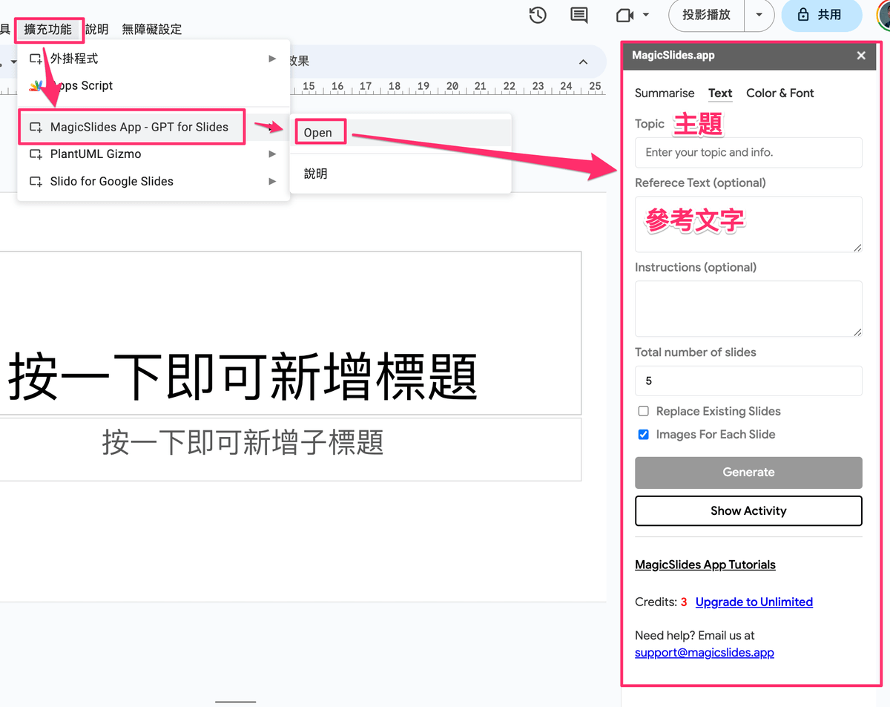
Task: Click the slide title placeholder 按一下即可新增標題
Action: pyautogui.click(x=243, y=377)
